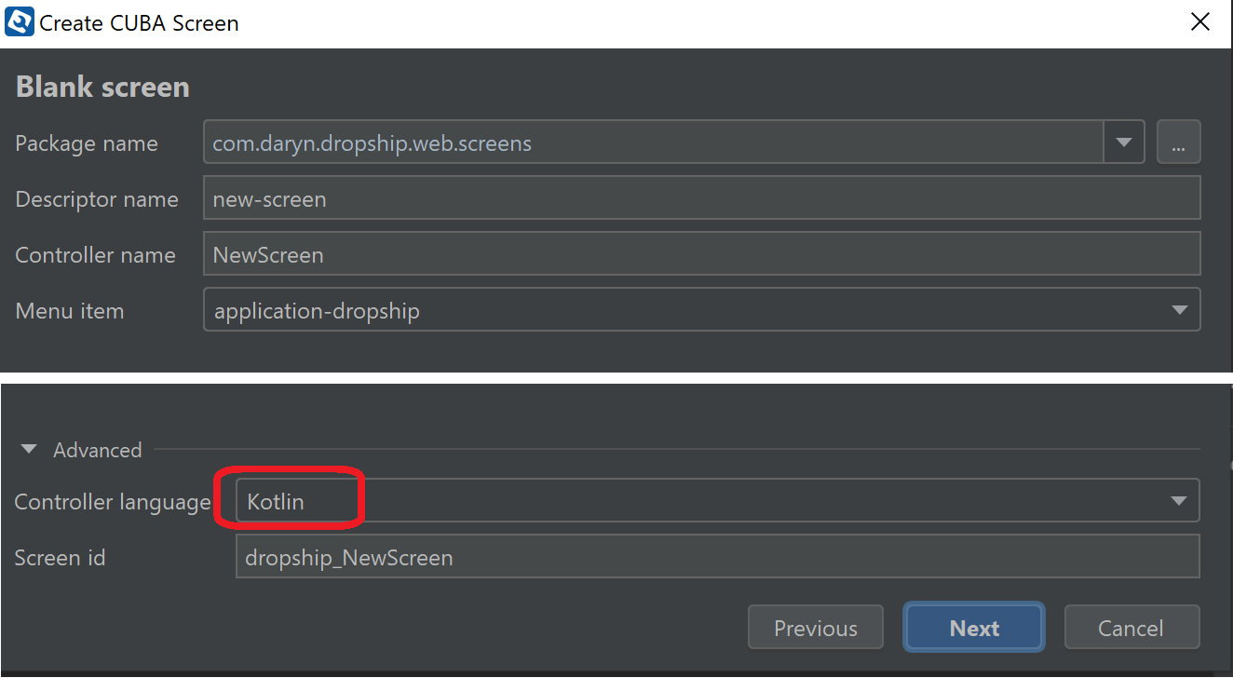Focus the Package name text field
The width and height of the screenshot is (1233, 678).
tap(653, 142)
